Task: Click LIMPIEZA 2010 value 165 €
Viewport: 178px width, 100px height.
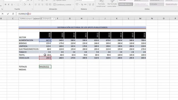Action: click(70, 46)
